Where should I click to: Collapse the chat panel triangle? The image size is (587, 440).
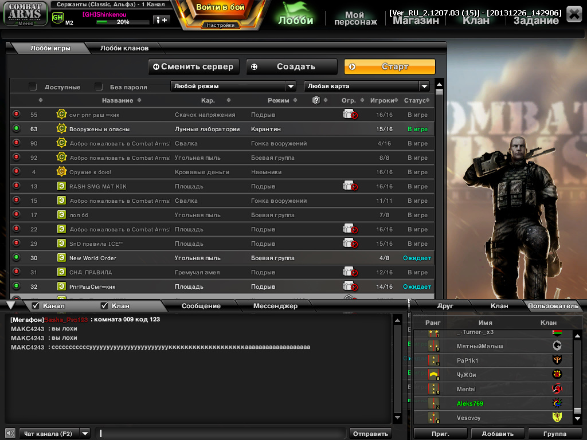click(11, 305)
